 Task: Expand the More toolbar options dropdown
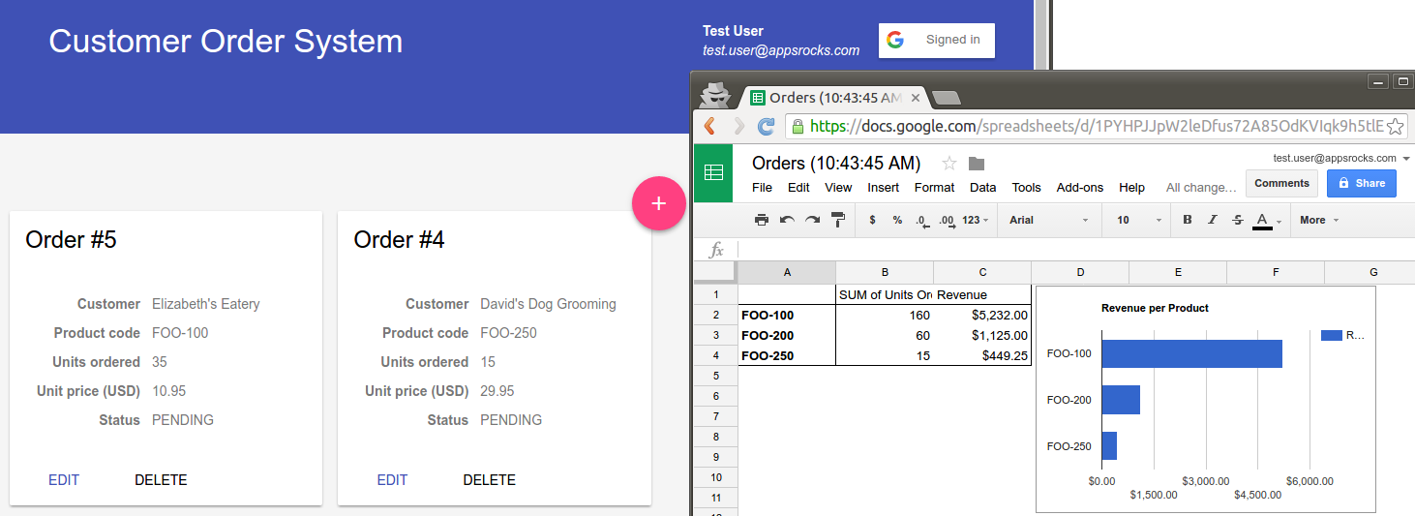tap(1319, 220)
